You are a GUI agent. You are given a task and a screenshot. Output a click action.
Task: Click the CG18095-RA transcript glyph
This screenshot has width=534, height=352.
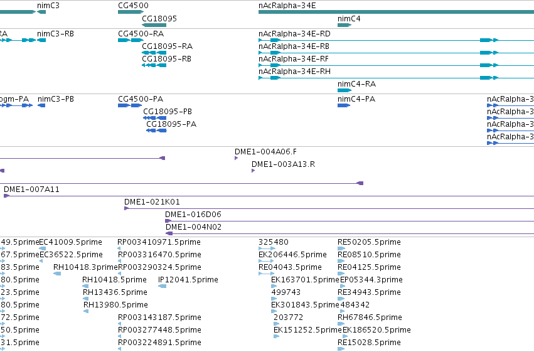(x=154, y=53)
